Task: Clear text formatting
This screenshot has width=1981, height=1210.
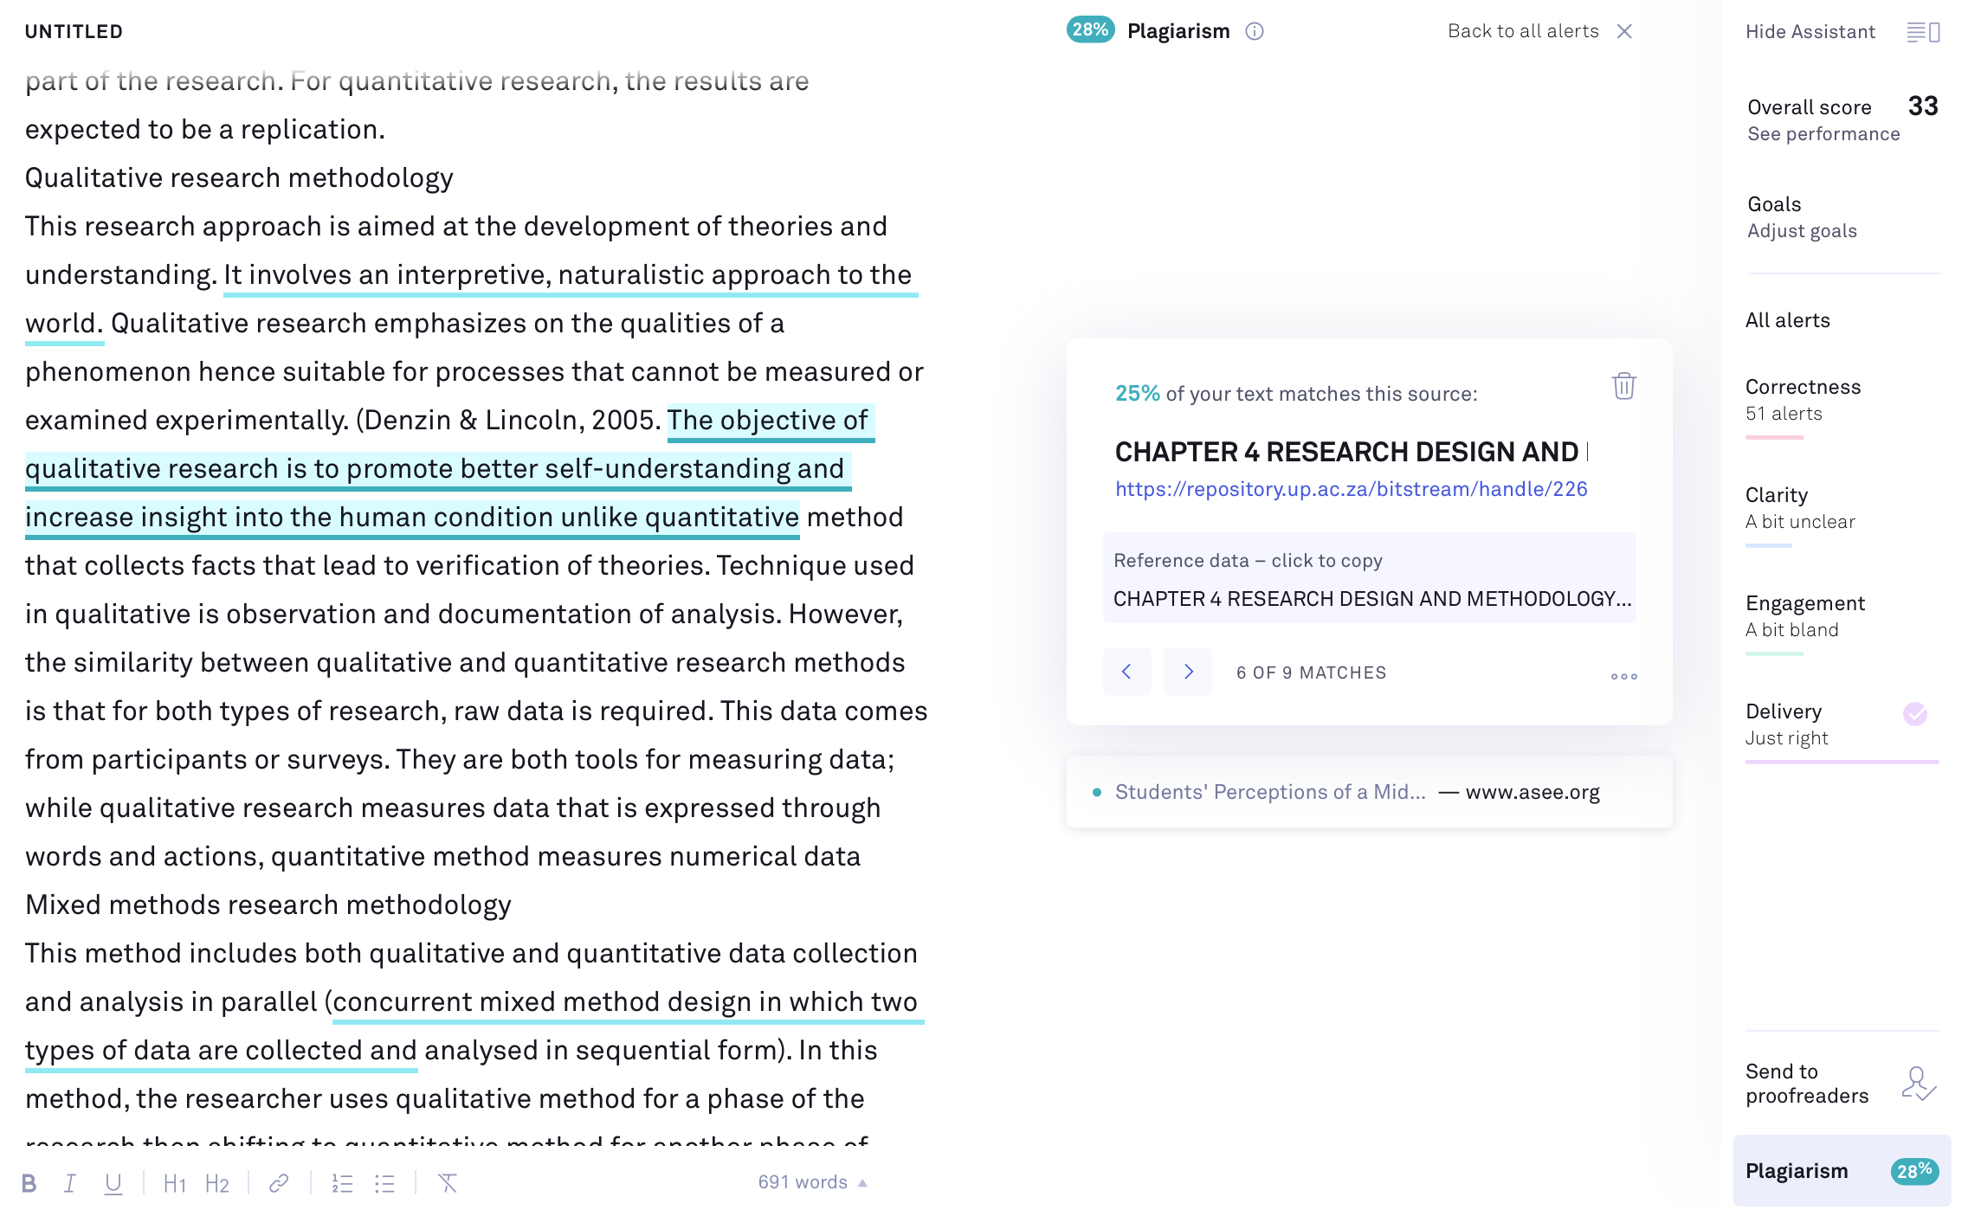Action: [448, 1183]
